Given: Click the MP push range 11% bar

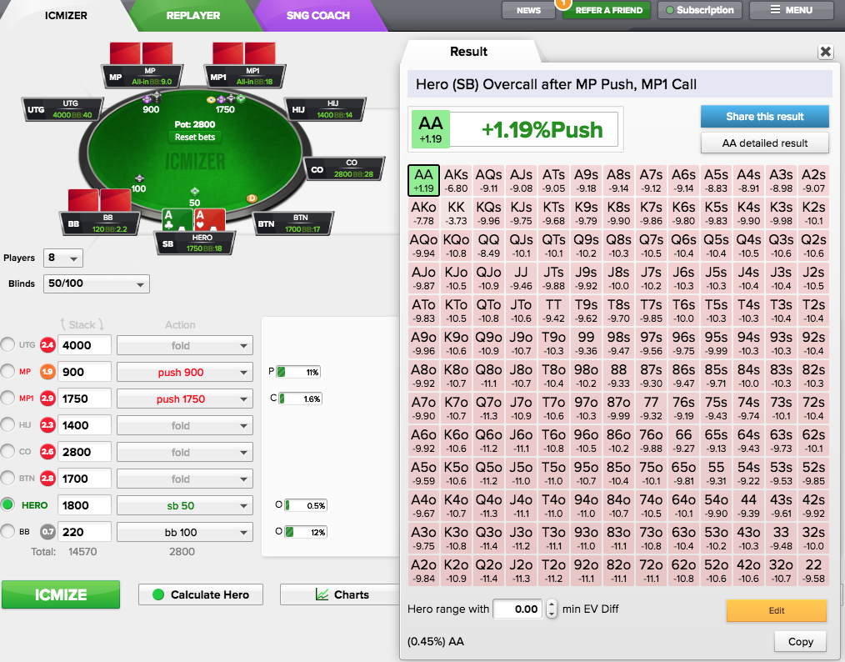Looking at the screenshot, I should (299, 372).
